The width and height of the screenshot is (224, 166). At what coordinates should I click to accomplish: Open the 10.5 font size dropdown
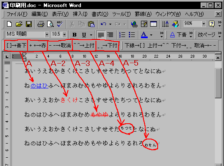point(64,34)
